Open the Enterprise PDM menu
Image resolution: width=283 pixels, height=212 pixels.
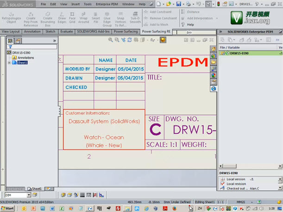(106, 4)
